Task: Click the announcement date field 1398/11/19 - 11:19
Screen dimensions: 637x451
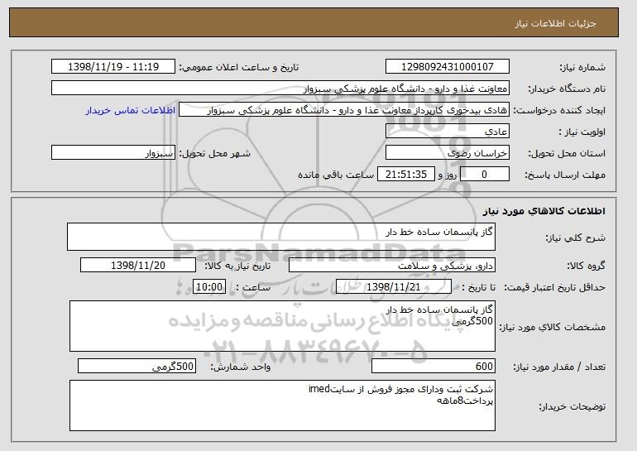Action: point(113,67)
